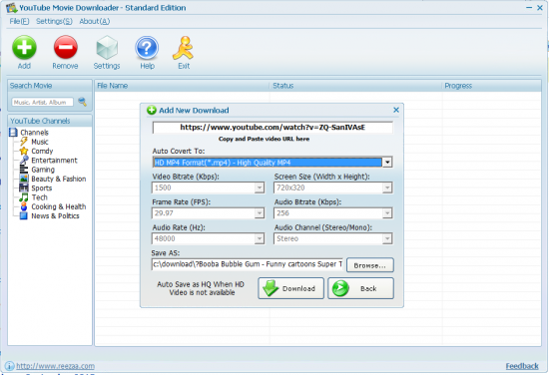Viewport: 549px width, 375px height.
Task: Click the Music, Artist, Album search box
Action: 42,102
